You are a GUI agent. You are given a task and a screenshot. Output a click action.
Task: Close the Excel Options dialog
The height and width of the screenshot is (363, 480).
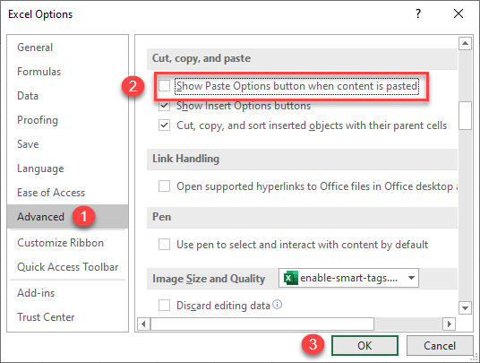[x=459, y=13]
